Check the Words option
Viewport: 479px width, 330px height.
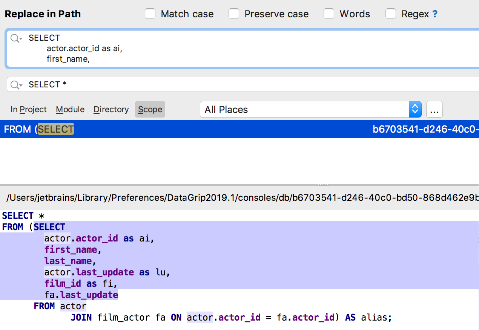pyautogui.click(x=329, y=14)
